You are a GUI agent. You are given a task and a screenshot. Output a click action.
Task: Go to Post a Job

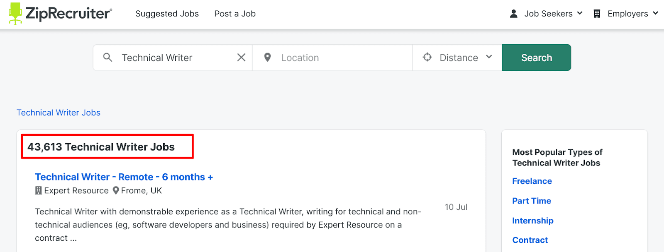[235, 14]
